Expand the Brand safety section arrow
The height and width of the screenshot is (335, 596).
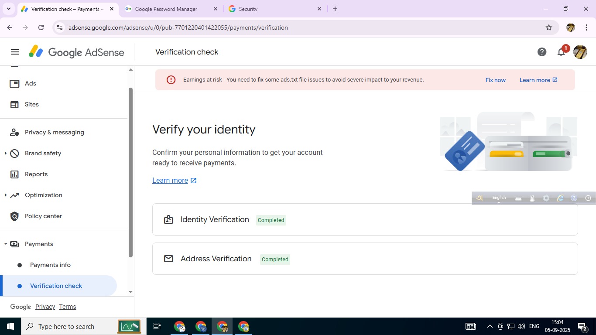click(5, 153)
